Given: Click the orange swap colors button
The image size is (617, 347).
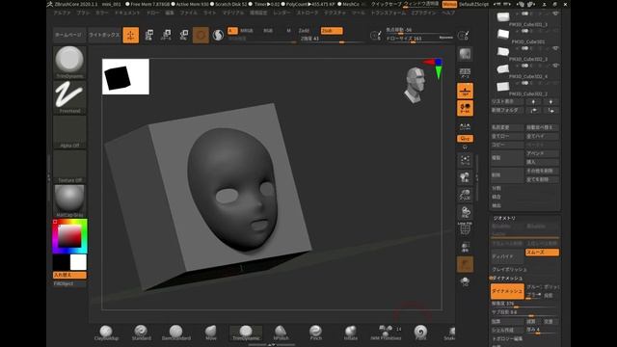Looking at the screenshot, I should pyautogui.click(x=69, y=275).
